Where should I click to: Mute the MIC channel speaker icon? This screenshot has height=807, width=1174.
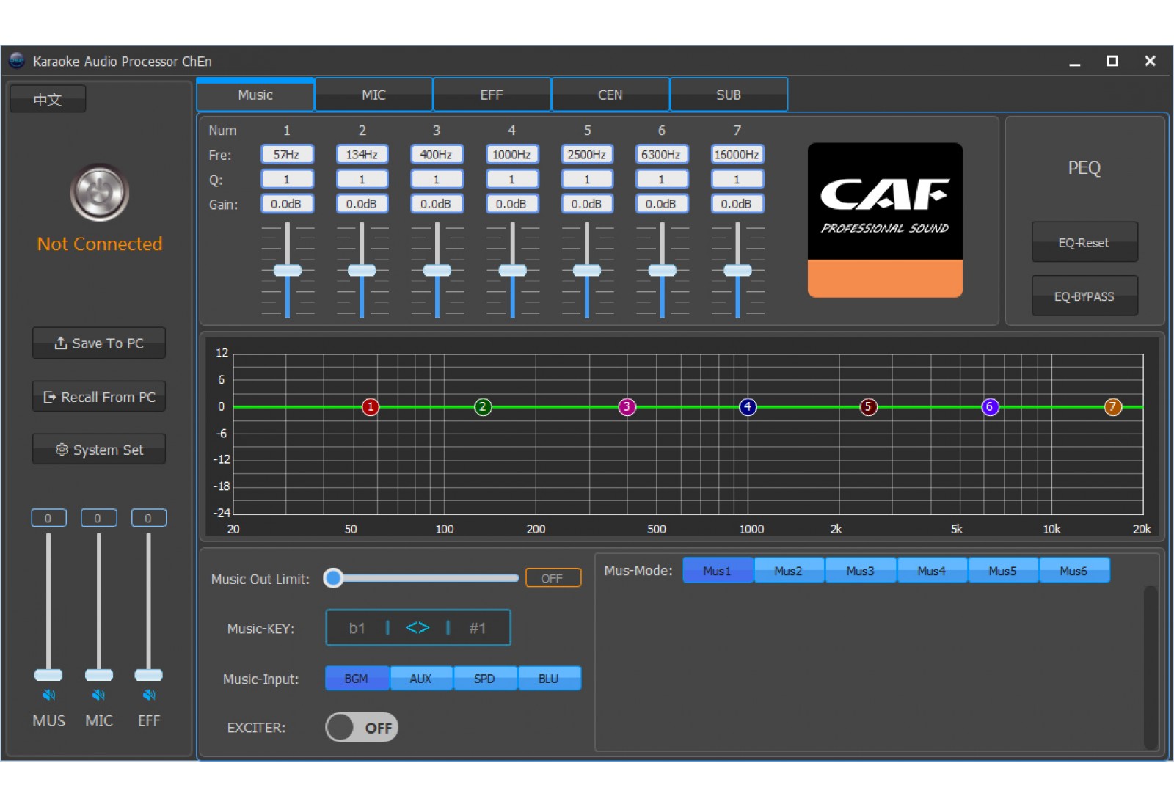pyautogui.click(x=98, y=695)
